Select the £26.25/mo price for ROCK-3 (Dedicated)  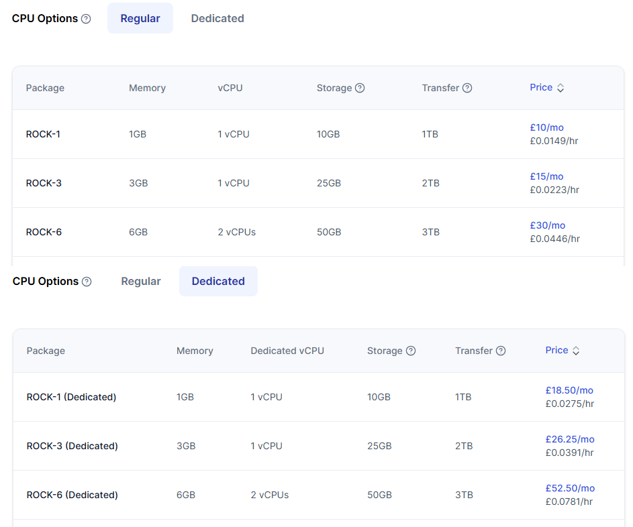point(570,439)
